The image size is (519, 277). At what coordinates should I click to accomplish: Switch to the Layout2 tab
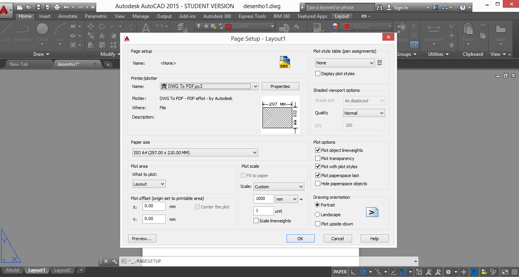[x=62, y=270]
